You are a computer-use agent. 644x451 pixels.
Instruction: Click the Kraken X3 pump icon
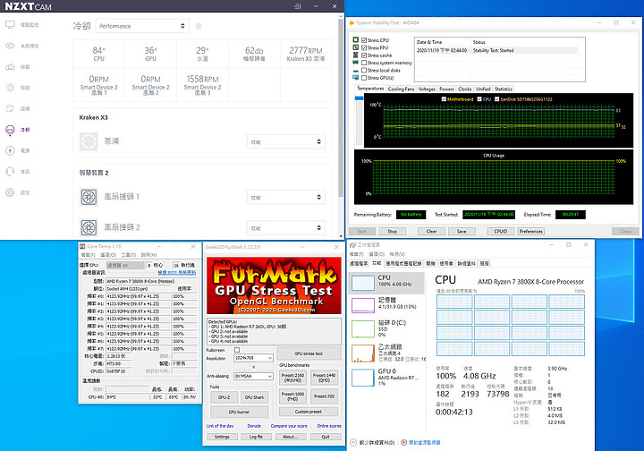pyautogui.click(x=89, y=141)
